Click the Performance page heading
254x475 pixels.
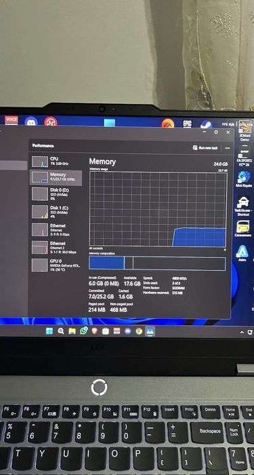[43, 146]
